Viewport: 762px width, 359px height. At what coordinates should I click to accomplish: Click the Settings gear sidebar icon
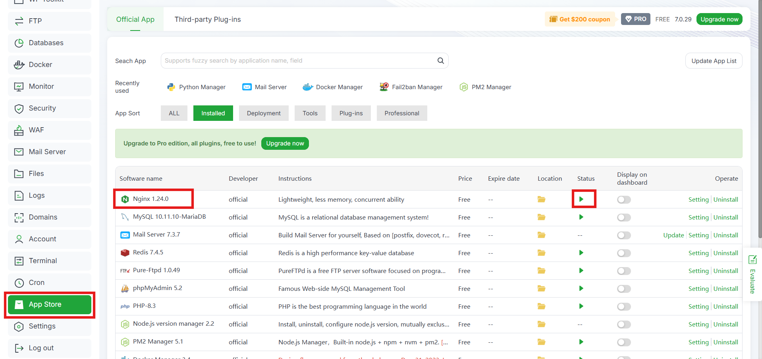pyautogui.click(x=19, y=327)
